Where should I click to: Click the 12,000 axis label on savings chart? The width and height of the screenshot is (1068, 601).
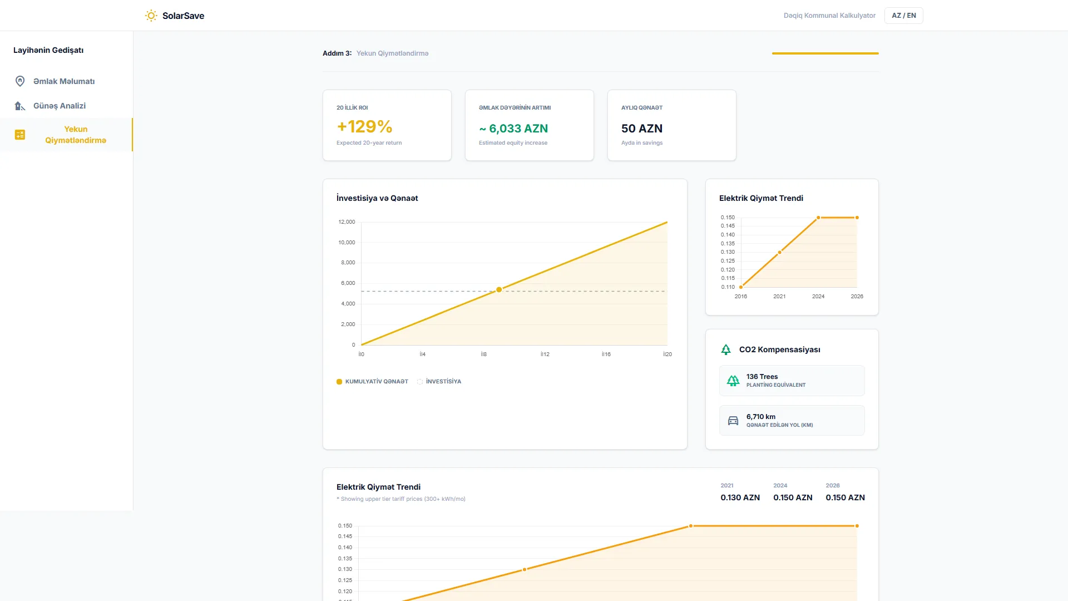coord(347,222)
